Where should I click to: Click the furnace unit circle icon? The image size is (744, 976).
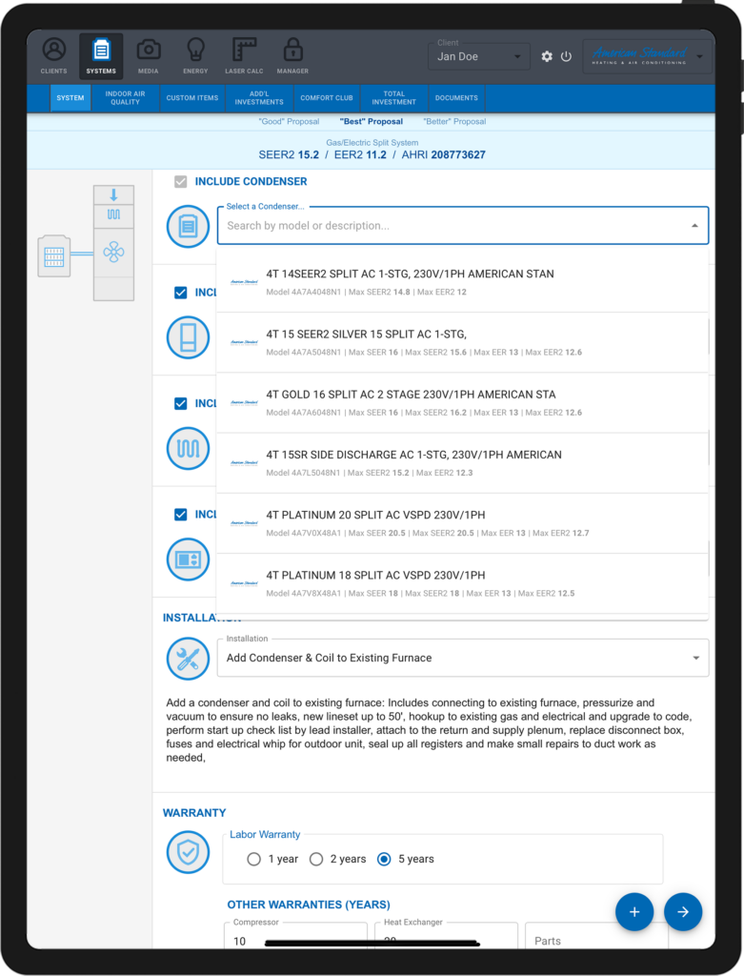pos(188,337)
